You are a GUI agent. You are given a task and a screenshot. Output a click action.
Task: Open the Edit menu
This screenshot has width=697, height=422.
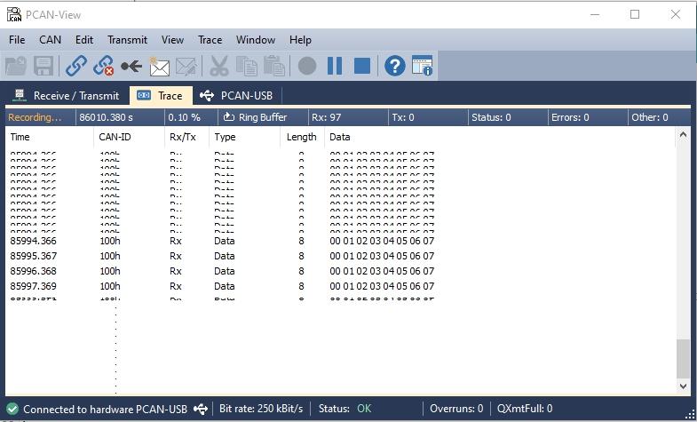84,40
